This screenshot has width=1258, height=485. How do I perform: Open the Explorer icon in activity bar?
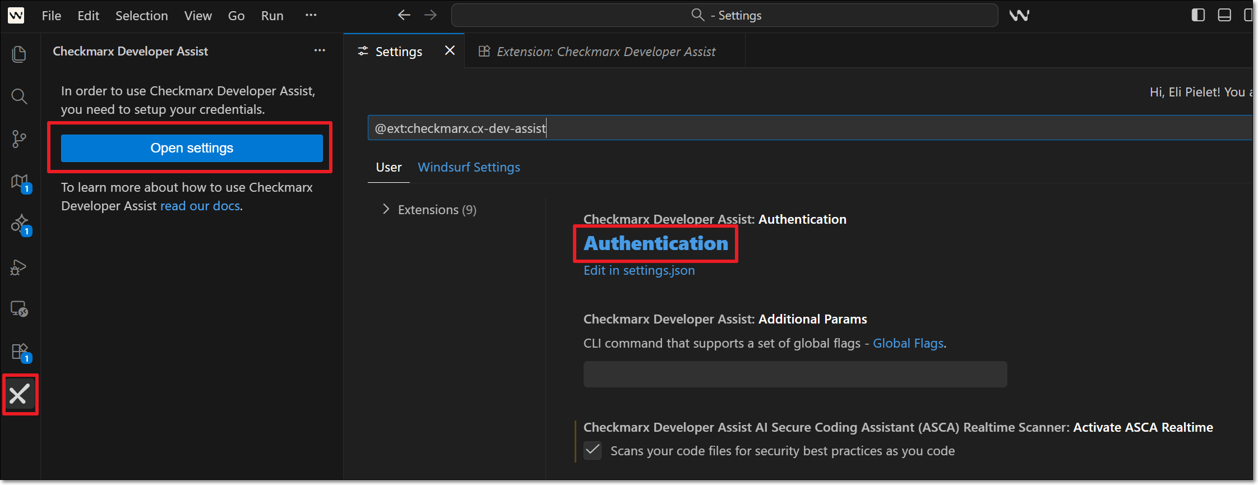[19, 54]
